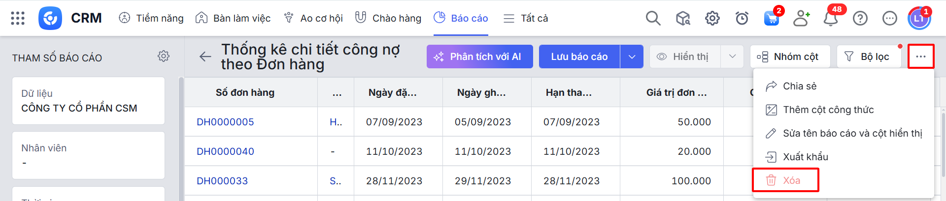This screenshot has height=201, width=946.
Task: Click Phân tích với AI button
Action: coord(479,57)
